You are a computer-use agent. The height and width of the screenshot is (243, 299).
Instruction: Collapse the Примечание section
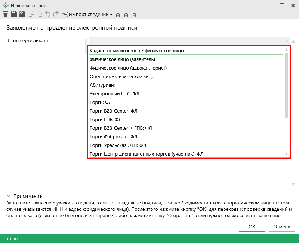tap(8, 196)
